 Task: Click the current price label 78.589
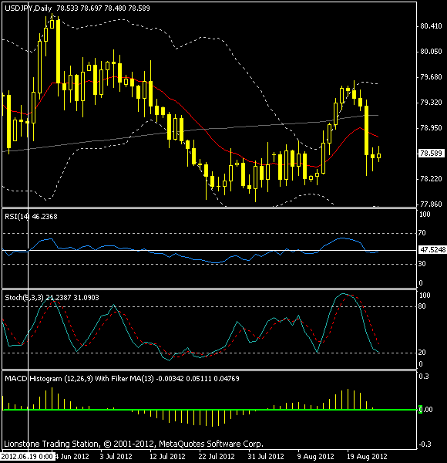click(431, 154)
